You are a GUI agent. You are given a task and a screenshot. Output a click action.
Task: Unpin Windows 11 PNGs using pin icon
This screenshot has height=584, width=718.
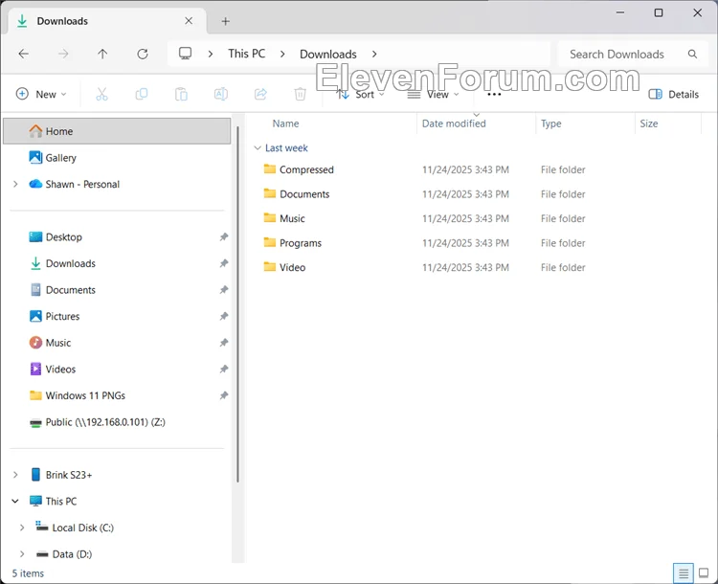(223, 395)
